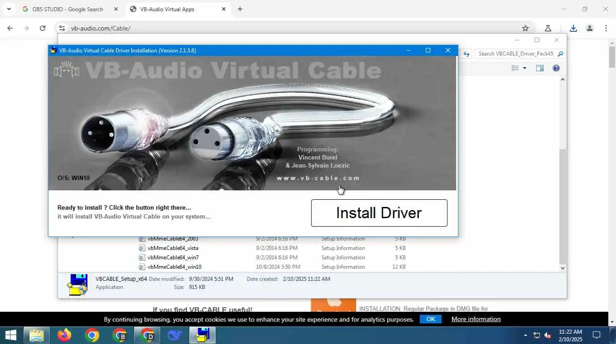Click the VBCABLE_Setup_x64 file name in details pane
Screen dimensions: 616x344
121,279
